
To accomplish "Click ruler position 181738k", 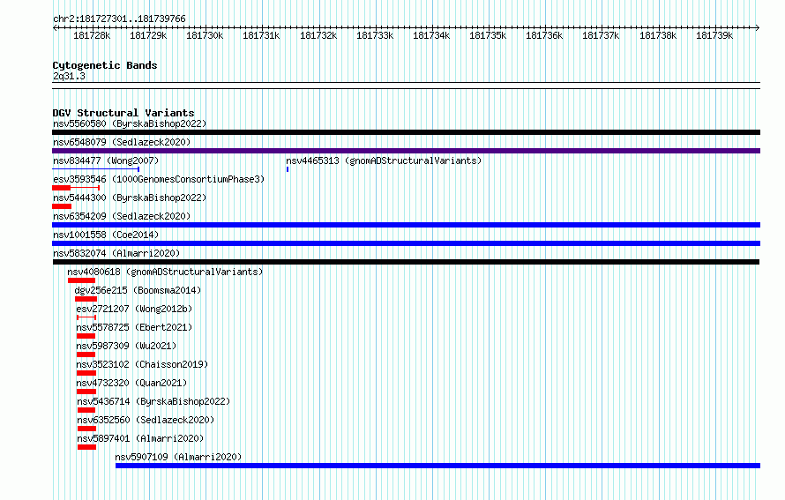I will click(x=658, y=35).
